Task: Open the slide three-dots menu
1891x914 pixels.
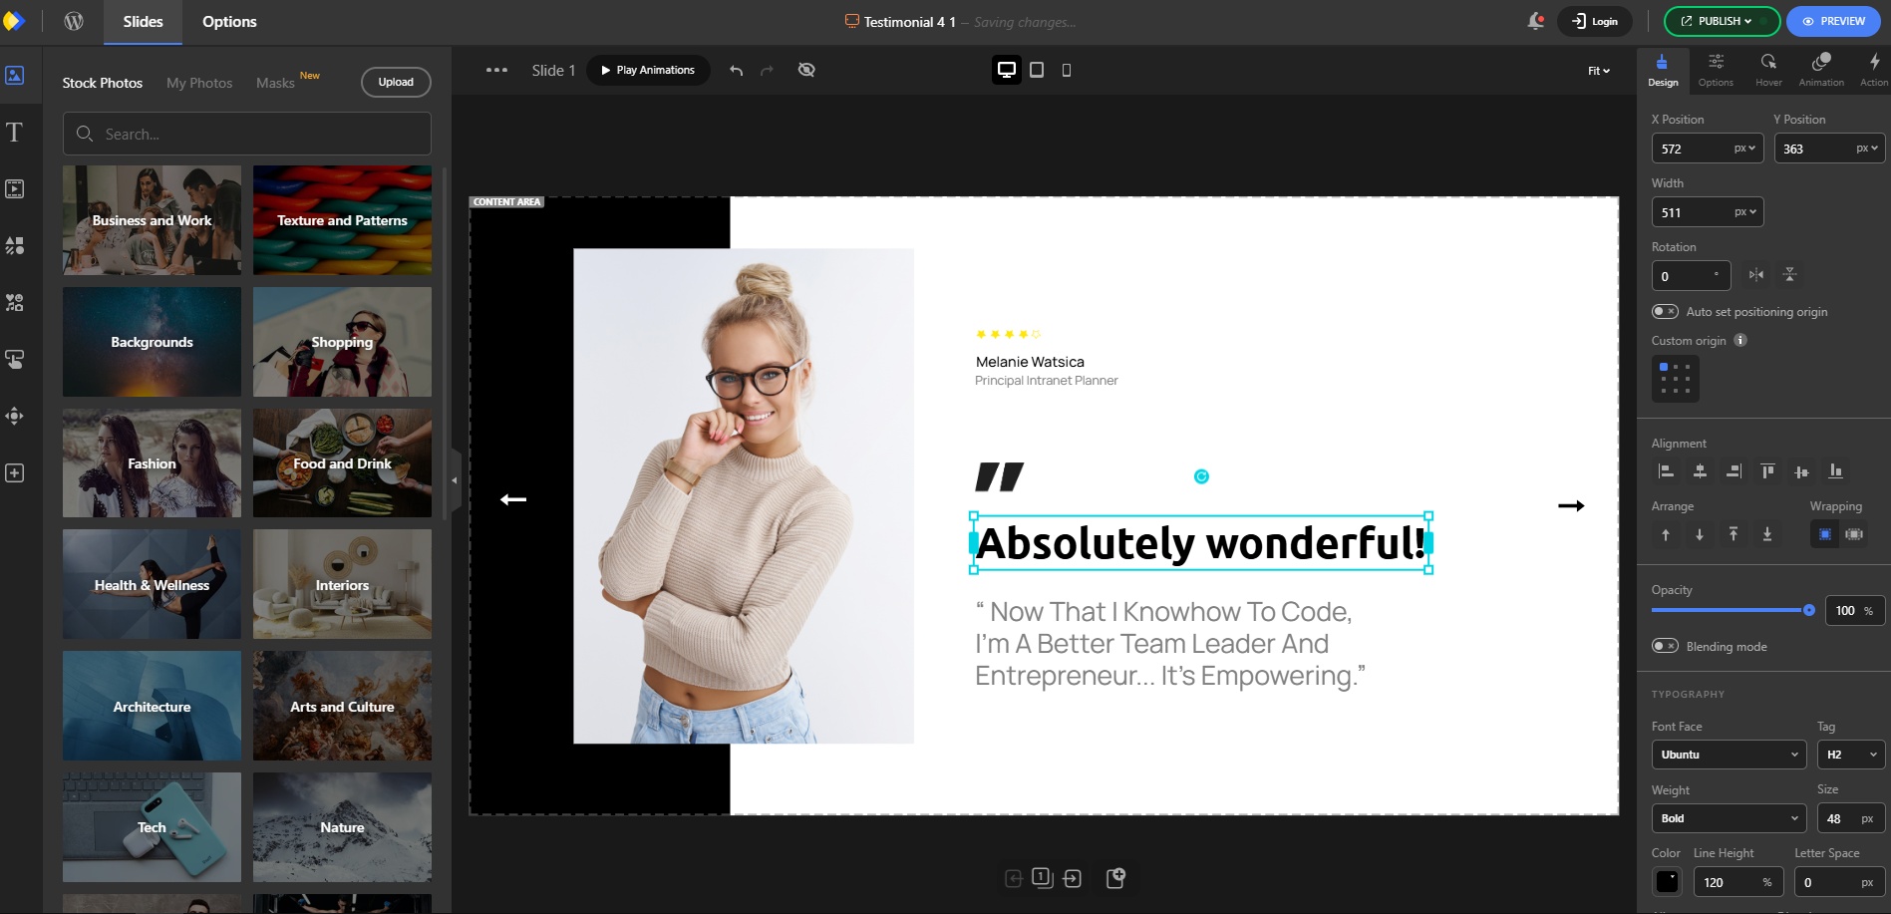Action: [x=496, y=70]
